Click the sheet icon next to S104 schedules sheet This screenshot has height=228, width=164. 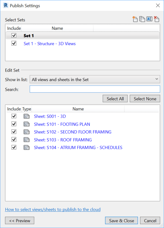[27, 147]
